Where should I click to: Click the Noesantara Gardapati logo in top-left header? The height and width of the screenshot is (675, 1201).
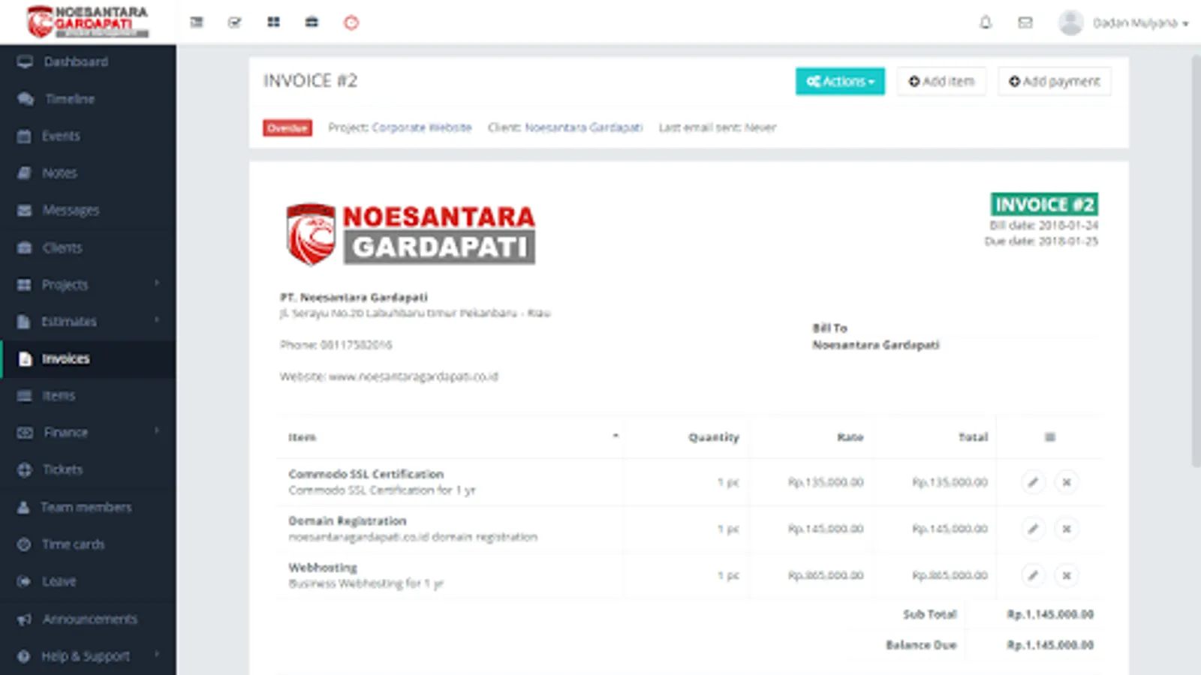[x=88, y=22]
